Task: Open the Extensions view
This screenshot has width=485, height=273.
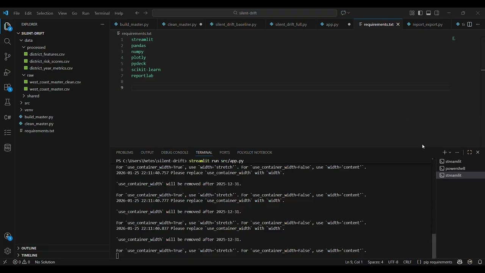Action: point(7,87)
